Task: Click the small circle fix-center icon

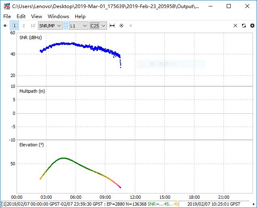Action: click(x=131, y=26)
